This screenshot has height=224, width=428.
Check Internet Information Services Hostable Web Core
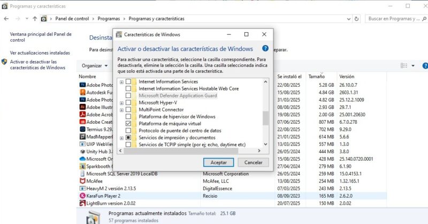click(128, 88)
